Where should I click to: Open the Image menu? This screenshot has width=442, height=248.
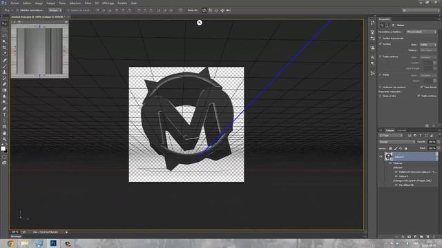[x=39, y=3]
